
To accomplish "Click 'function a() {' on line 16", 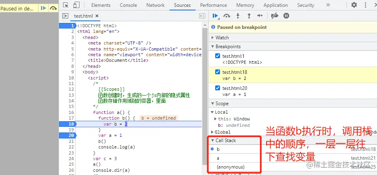I will 111,112.
